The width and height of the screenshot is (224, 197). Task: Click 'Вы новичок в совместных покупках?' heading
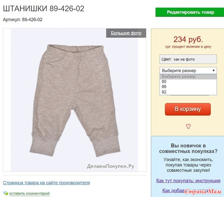tap(188, 149)
